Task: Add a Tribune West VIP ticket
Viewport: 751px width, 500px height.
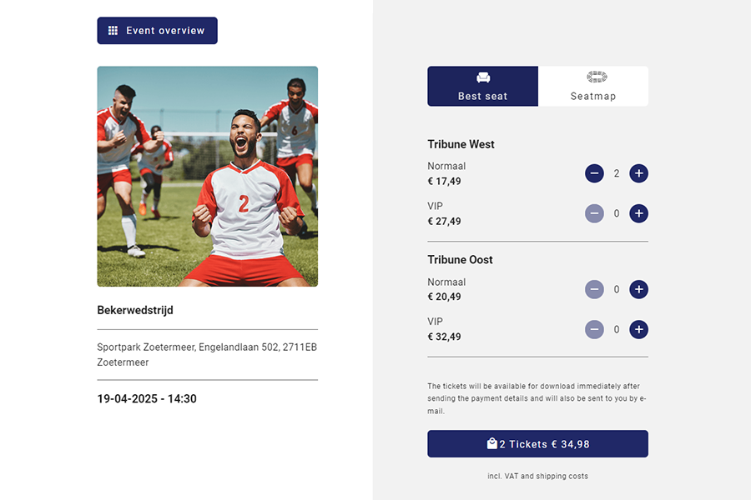Action: [638, 213]
